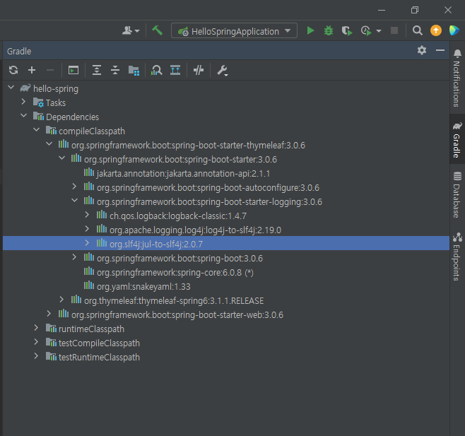Run with coverage icon
Screen dimensions: 465x436
347,30
